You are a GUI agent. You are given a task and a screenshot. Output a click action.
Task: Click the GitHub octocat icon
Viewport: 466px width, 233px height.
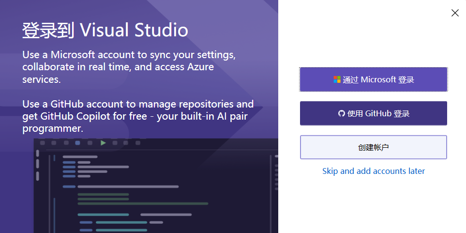click(x=342, y=113)
